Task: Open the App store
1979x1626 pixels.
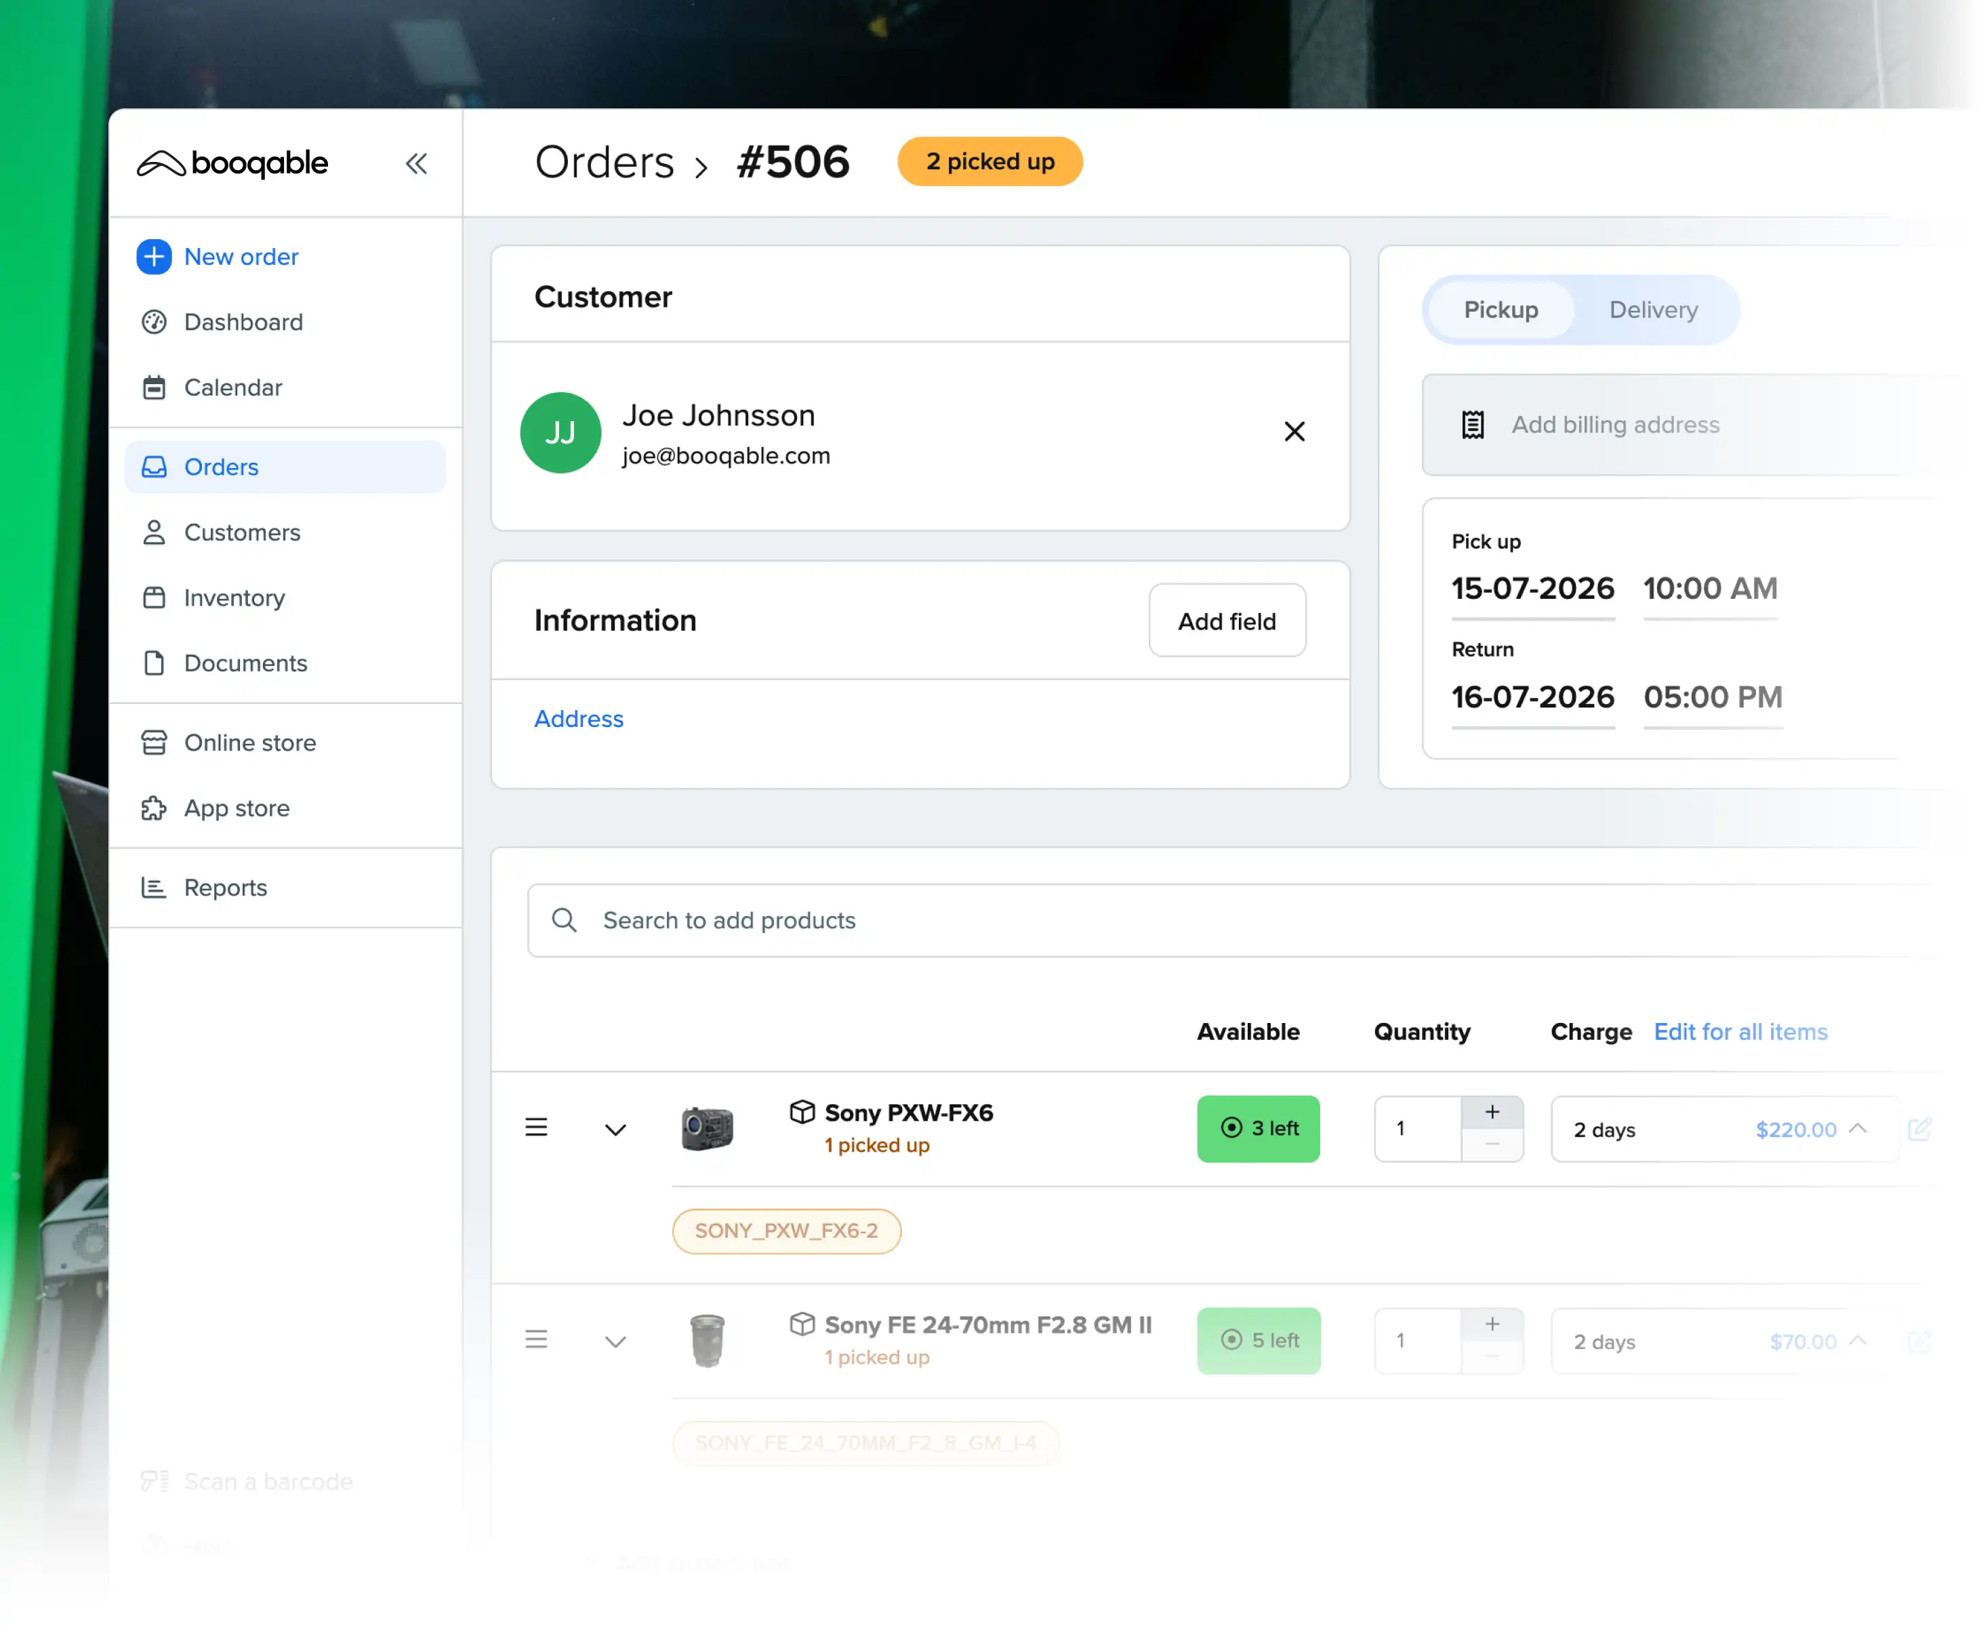Action: click(236, 808)
